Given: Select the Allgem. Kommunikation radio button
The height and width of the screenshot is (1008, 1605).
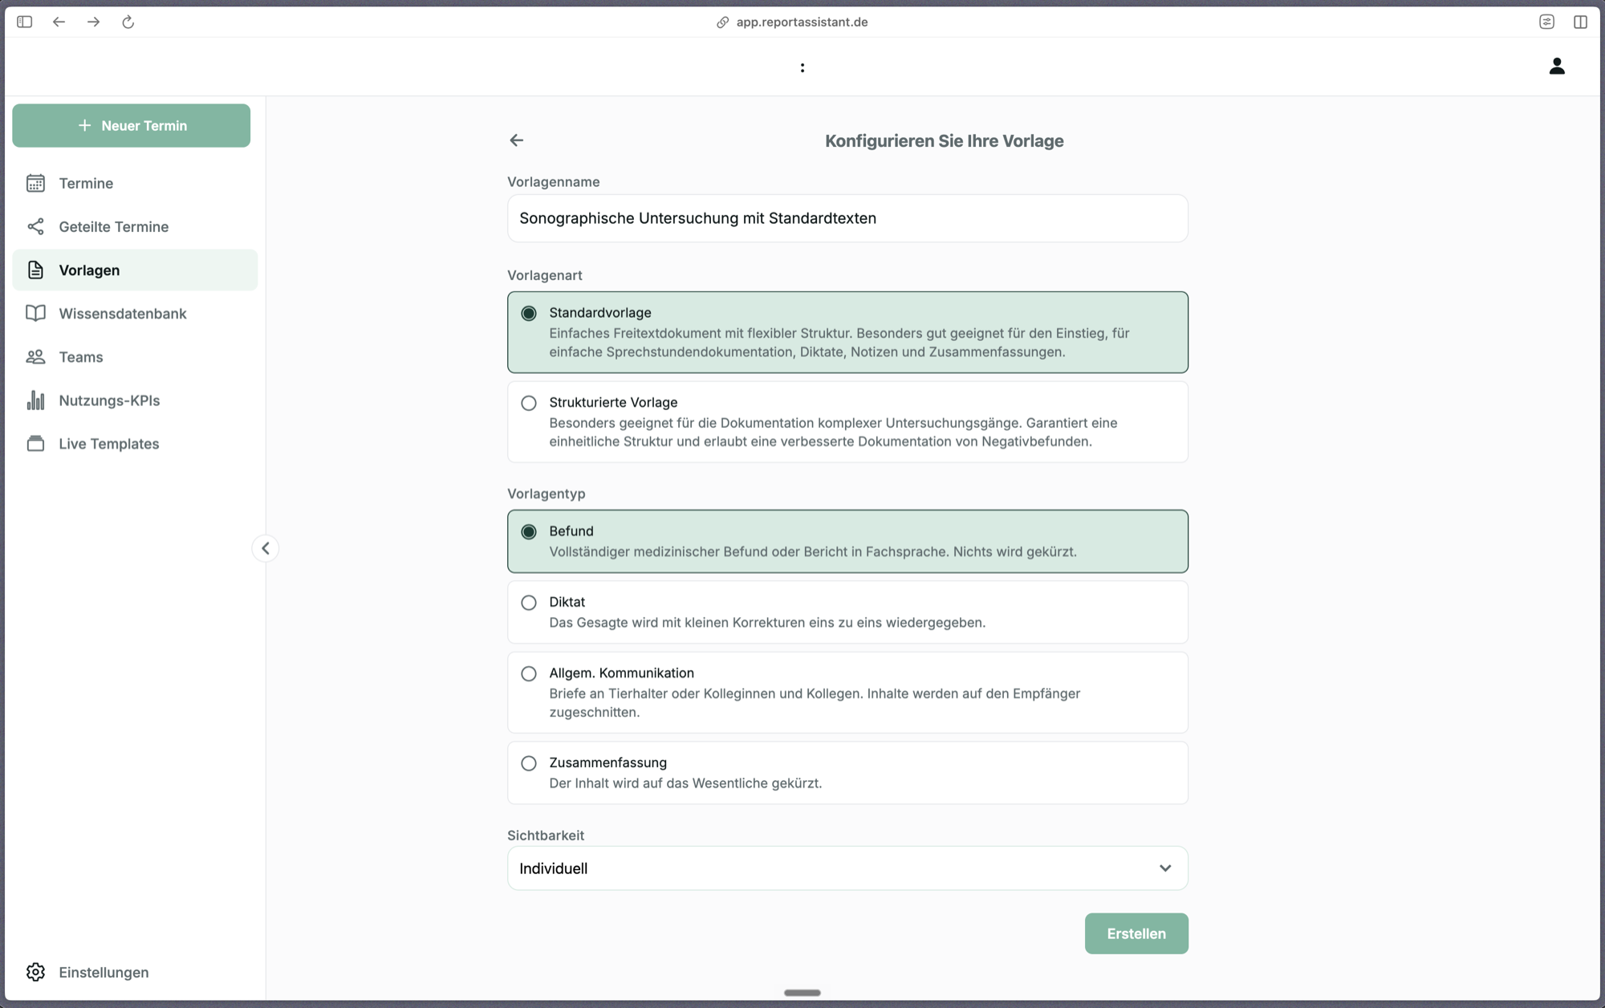Looking at the screenshot, I should tap(529, 673).
